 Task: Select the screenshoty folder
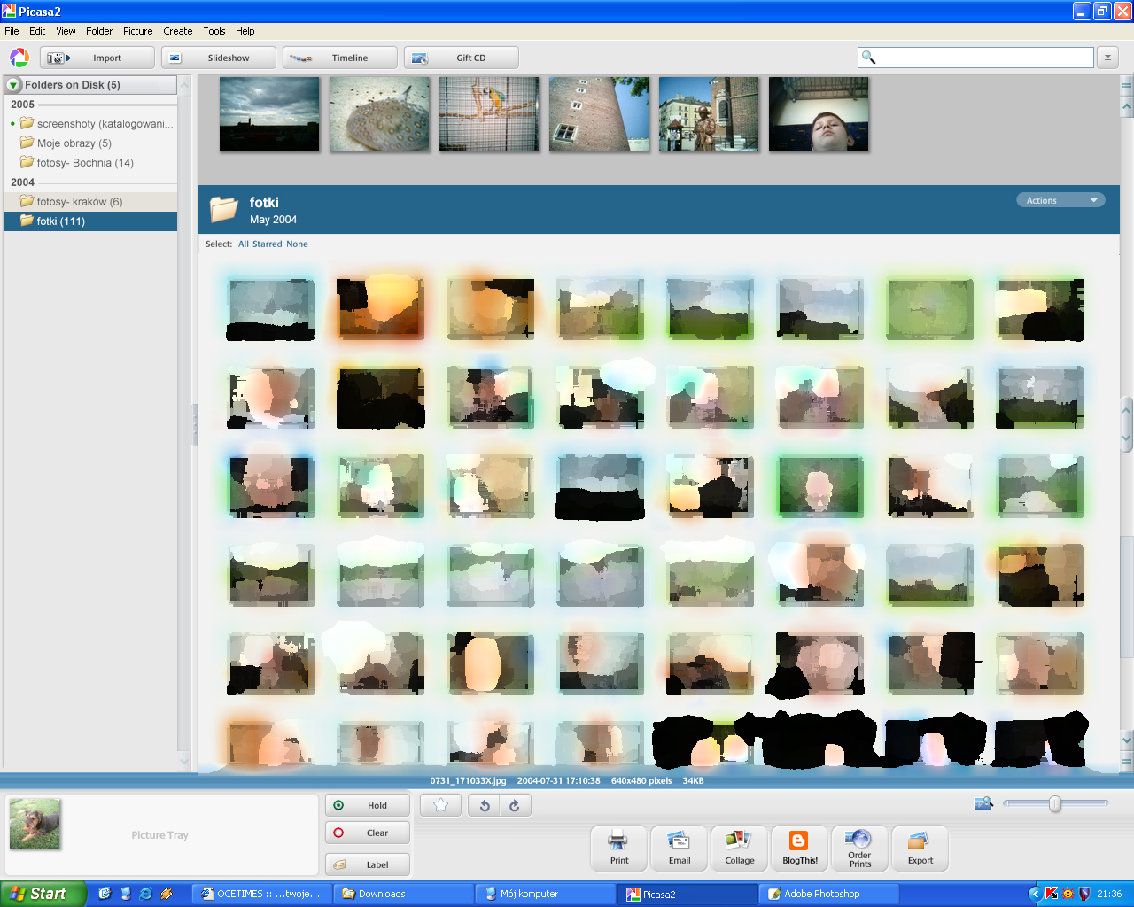click(90, 124)
